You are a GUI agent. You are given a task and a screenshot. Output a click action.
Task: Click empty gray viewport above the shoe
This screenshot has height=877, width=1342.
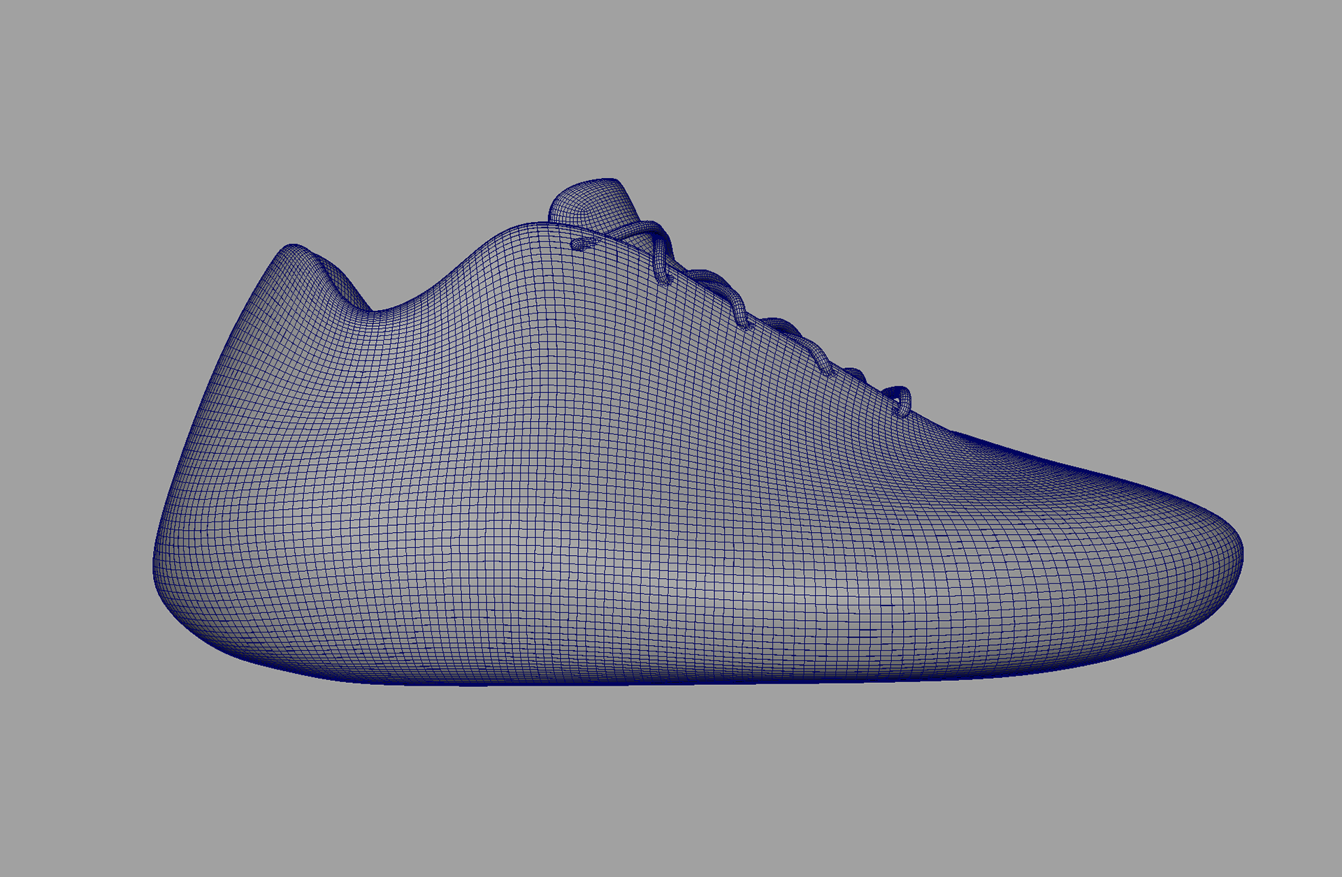coord(671,84)
